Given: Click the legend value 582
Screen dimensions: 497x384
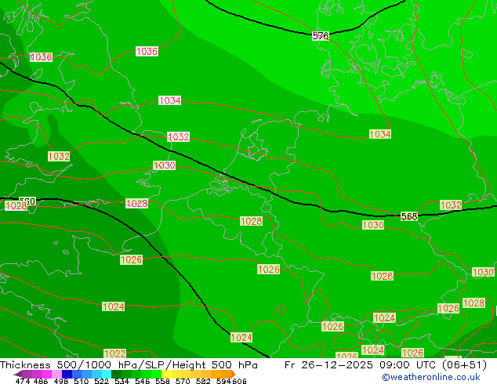Looking at the screenshot, I should pyautogui.click(x=203, y=381).
